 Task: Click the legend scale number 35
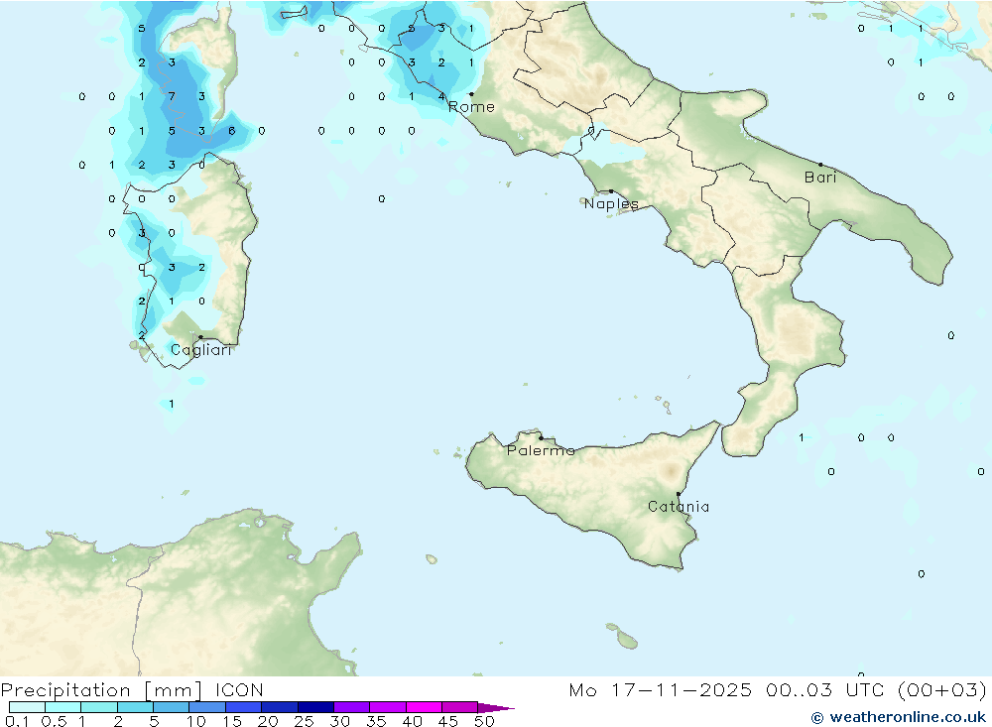(376, 721)
